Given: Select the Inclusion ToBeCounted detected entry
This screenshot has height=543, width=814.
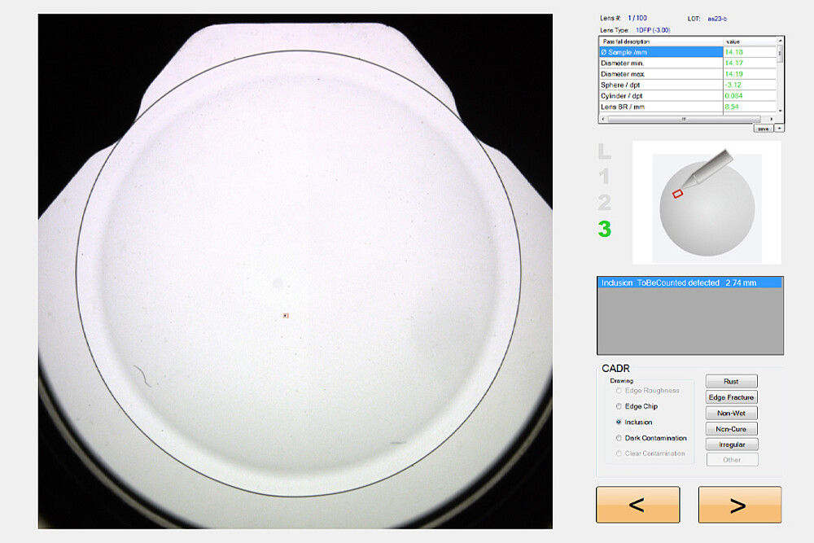Looking at the screenshot, I should 689,282.
